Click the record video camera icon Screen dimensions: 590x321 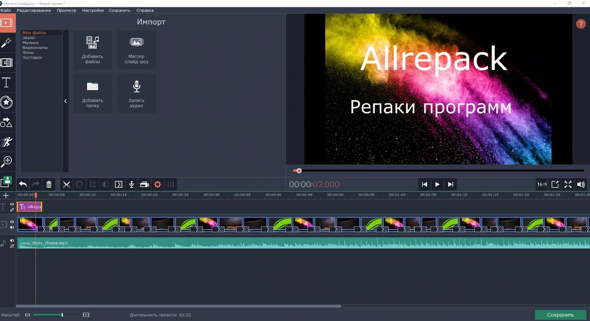click(x=145, y=184)
